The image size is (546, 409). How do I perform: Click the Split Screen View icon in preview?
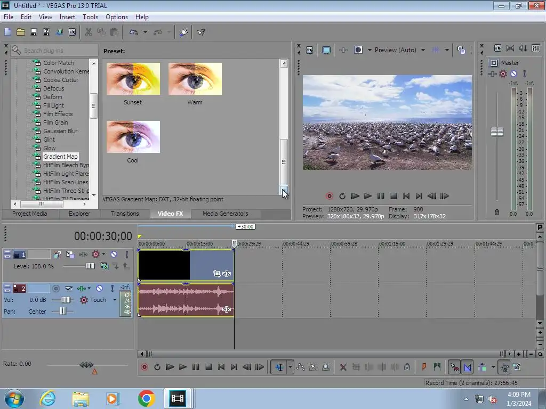pyautogui.click(x=358, y=50)
